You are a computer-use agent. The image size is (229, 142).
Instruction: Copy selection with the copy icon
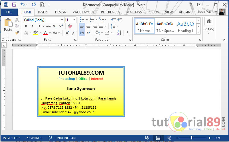click(x=17, y=26)
